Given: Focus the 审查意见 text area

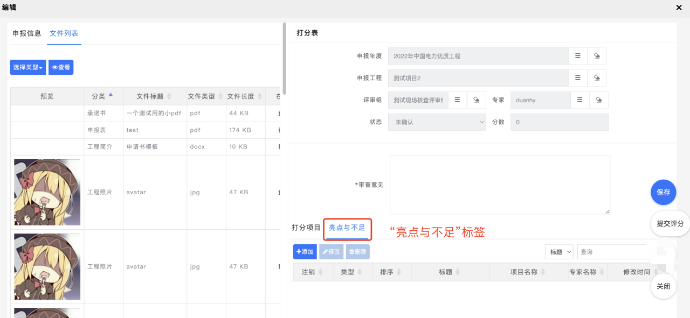Looking at the screenshot, I should tap(500, 185).
